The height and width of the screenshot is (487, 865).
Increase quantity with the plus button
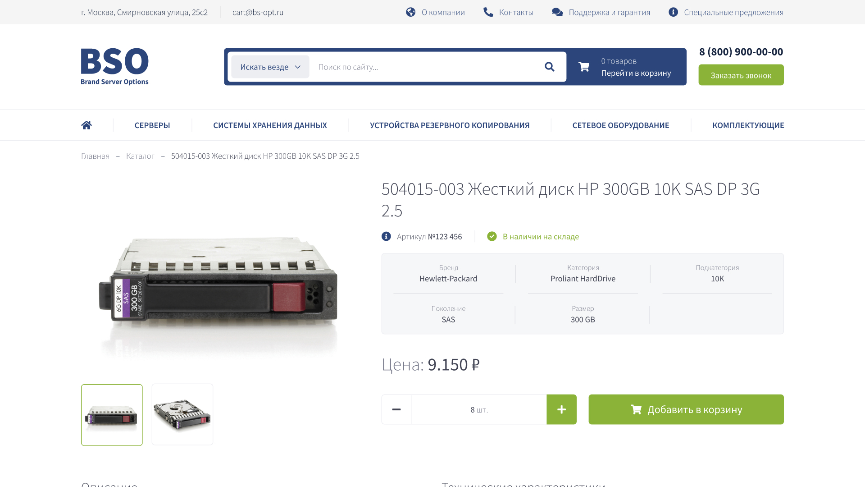coord(561,409)
